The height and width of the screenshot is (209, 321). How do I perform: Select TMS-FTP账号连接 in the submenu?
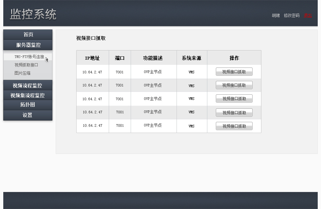pos(29,57)
